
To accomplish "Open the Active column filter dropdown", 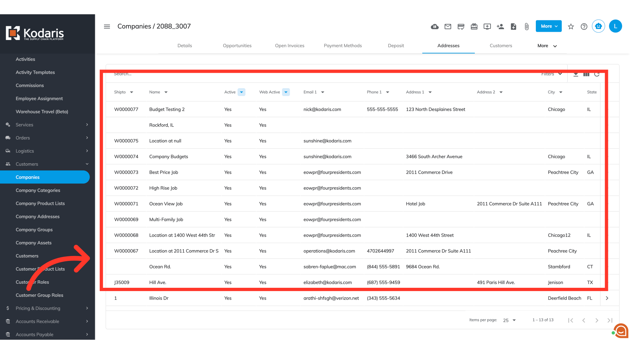I will (241, 92).
